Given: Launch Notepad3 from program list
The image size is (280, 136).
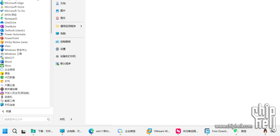Looking at the screenshot, I should coord(9,19).
